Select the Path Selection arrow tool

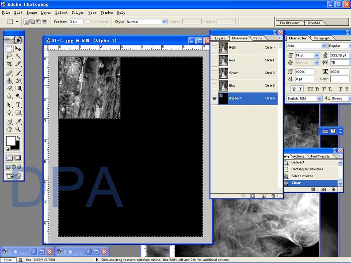(9, 105)
